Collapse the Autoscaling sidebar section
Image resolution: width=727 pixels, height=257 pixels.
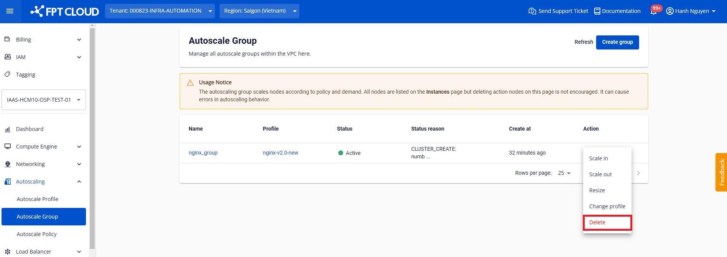tap(79, 182)
